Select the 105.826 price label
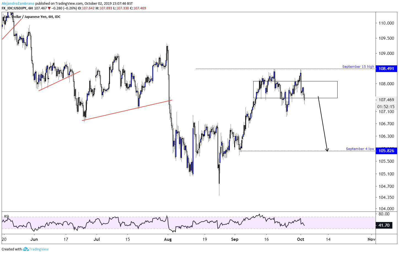399x254 pixels. [386, 151]
